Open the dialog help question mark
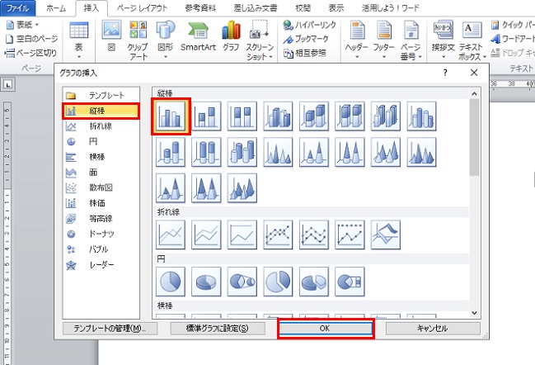The image size is (535, 365). (x=445, y=73)
